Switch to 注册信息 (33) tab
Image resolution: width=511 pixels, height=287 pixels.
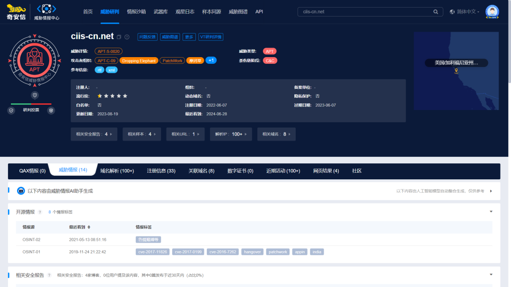click(161, 171)
